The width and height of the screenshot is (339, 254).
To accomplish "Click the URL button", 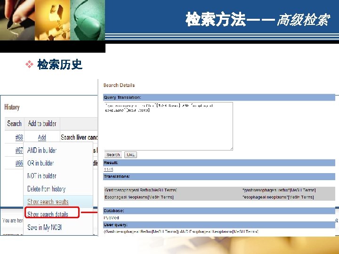I will (130, 155).
